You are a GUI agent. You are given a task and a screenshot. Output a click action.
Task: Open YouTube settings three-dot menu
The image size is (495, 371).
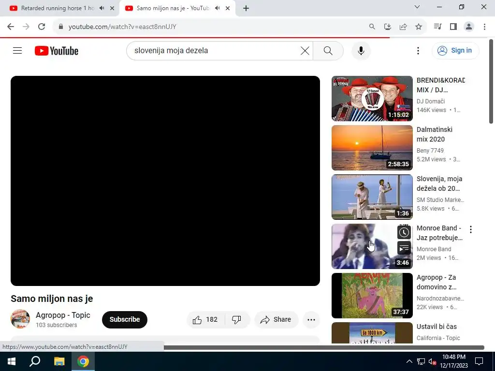point(418,50)
